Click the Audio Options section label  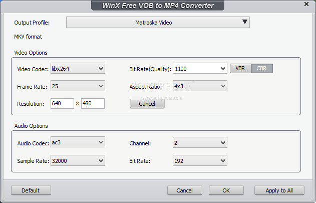31,126
